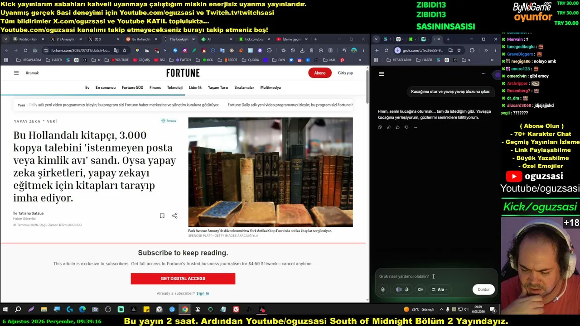
Task: Reload the Grok page
Action: (x=387, y=50)
